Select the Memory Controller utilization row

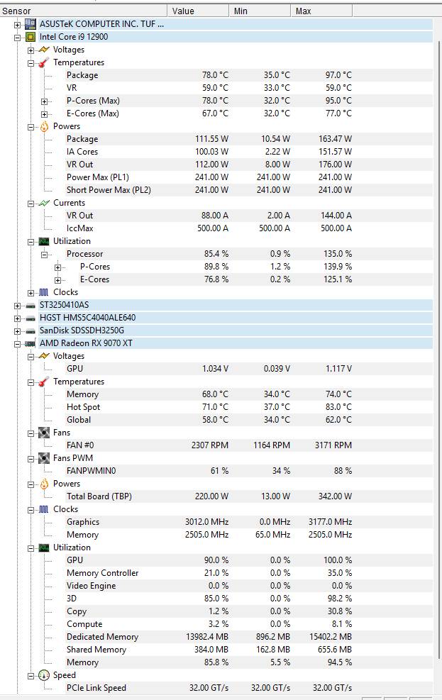pyautogui.click(x=249, y=573)
